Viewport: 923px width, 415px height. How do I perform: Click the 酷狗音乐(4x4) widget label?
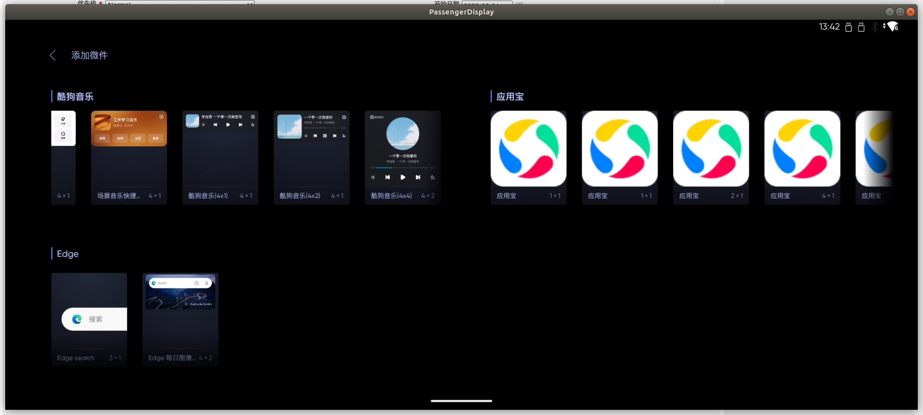[391, 196]
